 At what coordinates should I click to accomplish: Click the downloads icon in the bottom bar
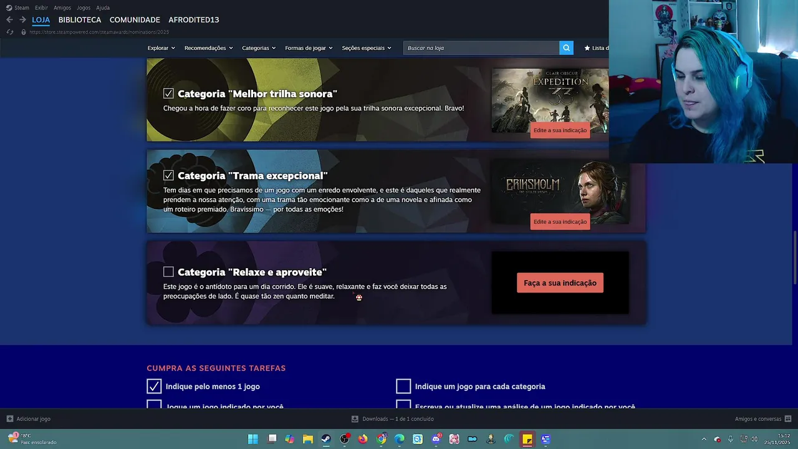(355, 419)
